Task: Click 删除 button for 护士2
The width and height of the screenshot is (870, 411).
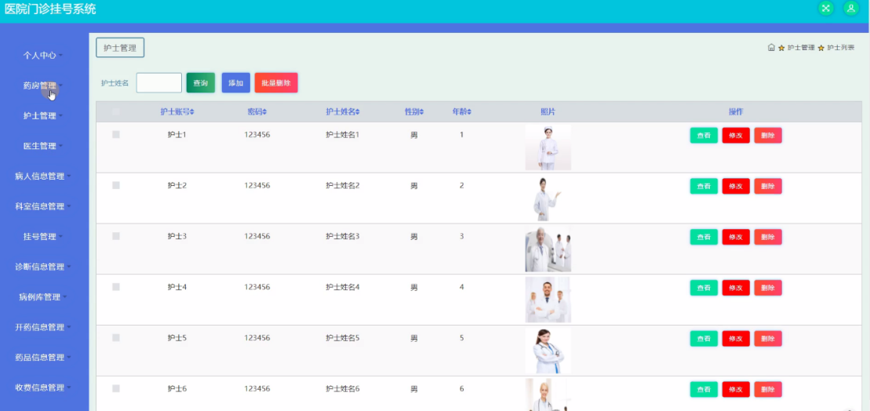Action: coord(768,187)
